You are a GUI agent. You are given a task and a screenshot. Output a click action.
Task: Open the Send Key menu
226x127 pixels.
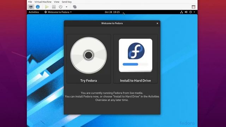tap(67, 2)
